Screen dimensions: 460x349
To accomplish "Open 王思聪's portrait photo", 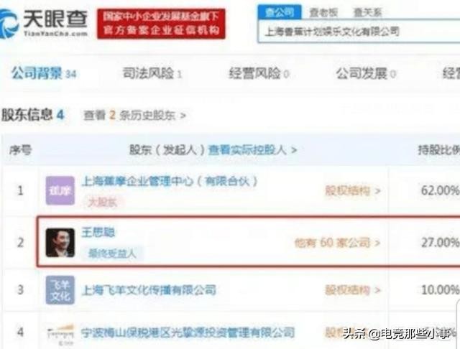I will (x=60, y=243).
